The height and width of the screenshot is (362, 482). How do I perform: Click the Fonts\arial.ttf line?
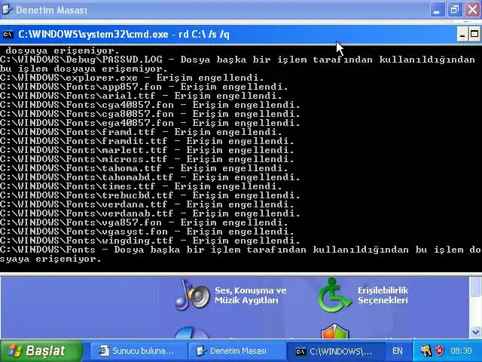coord(141,96)
